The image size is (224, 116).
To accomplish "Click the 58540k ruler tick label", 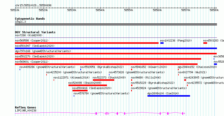I will [x=100, y=10].
